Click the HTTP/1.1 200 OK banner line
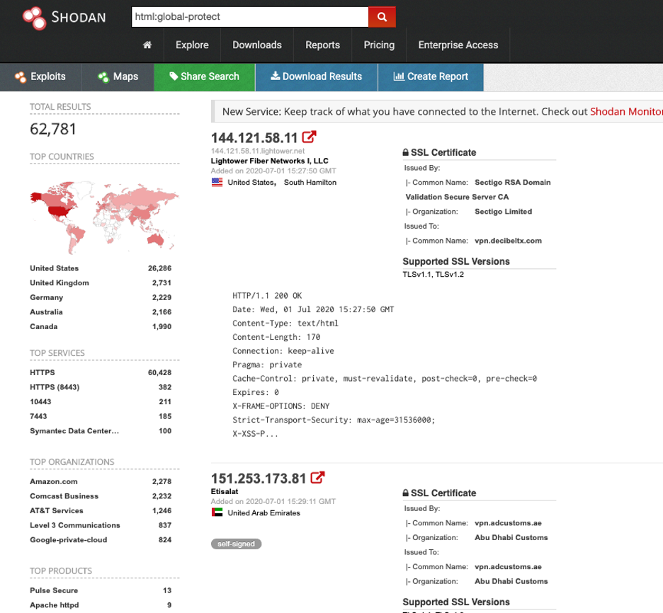This screenshot has width=663, height=613. (x=267, y=296)
